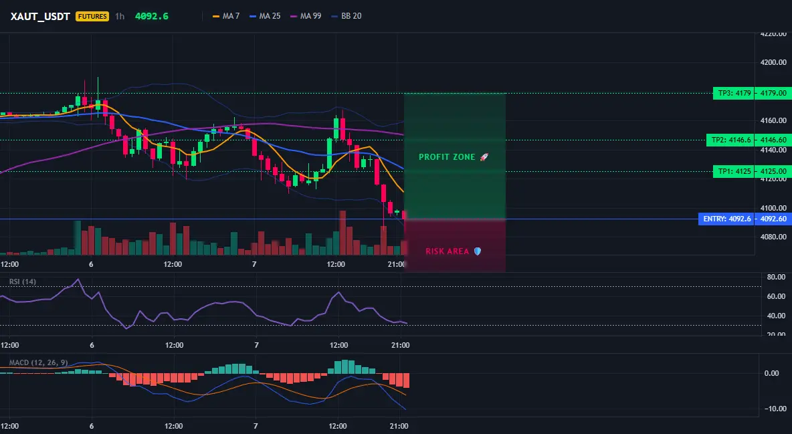This screenshot has width=792, height=434.
Task: Click the 40.00 value on RSI scale
Action: coord(776,316)
